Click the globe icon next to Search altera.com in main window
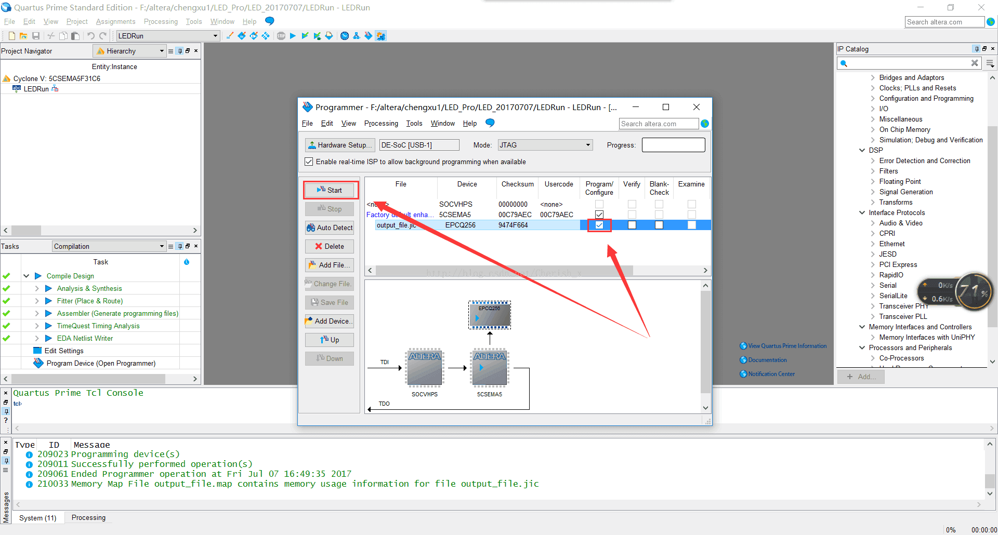 [x=991, y=22]
